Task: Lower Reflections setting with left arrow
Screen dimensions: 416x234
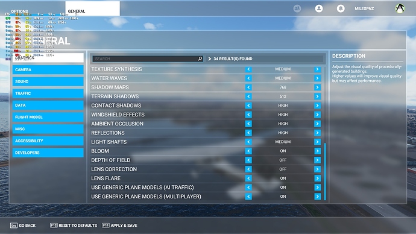Action: [x=248, y=133]
